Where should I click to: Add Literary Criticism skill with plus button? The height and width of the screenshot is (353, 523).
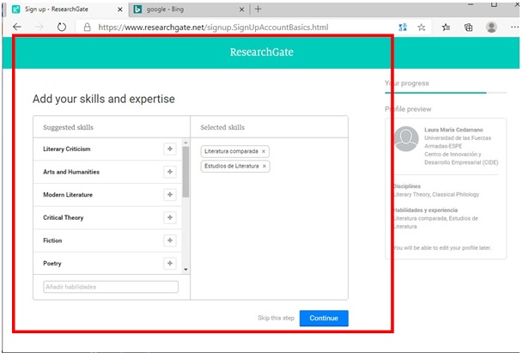(169, 149)
